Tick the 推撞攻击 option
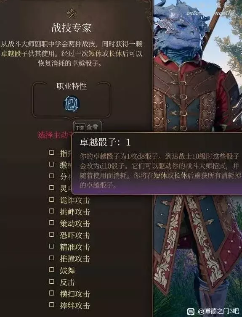242x317 pixels. pos(52,258)
